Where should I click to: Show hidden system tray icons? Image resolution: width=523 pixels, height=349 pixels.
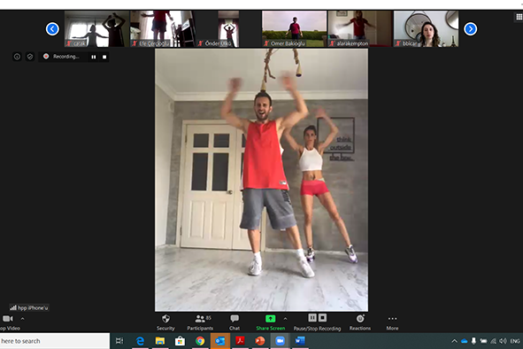click(454, 341)
